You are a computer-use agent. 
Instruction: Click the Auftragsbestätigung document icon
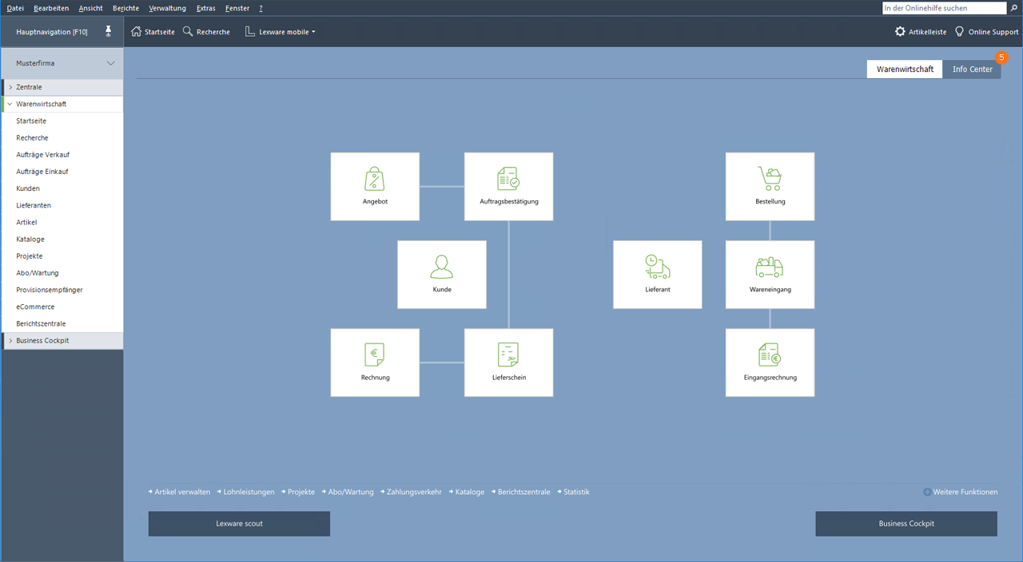508,179
